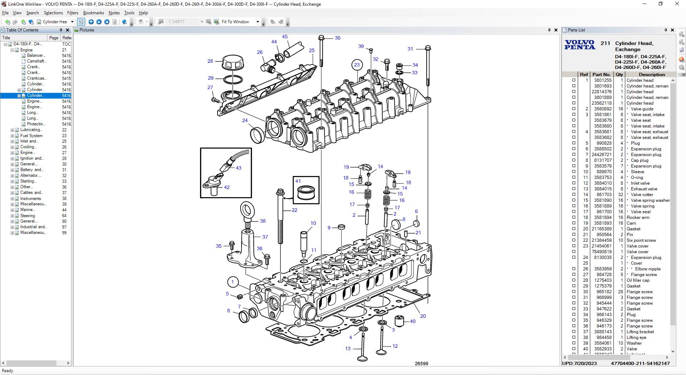Open the Bookmarks menu

pyautogui.click(x=93, y=13)
